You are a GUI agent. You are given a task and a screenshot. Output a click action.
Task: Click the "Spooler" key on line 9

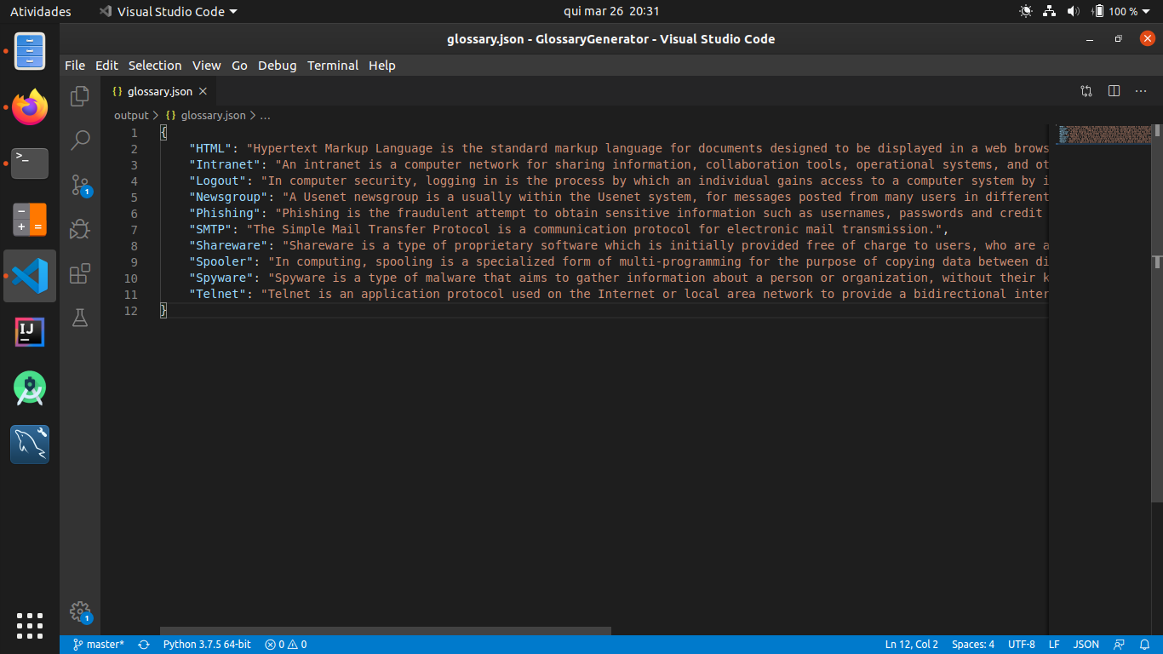pyautogui.click(x=221, y=261)
